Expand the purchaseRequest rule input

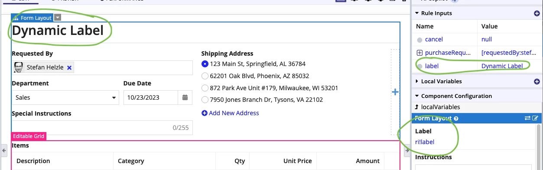point(419,53)
